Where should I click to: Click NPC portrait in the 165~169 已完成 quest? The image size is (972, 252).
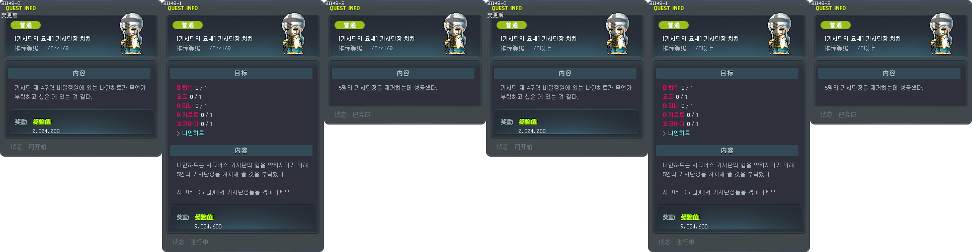coord(455,34)
